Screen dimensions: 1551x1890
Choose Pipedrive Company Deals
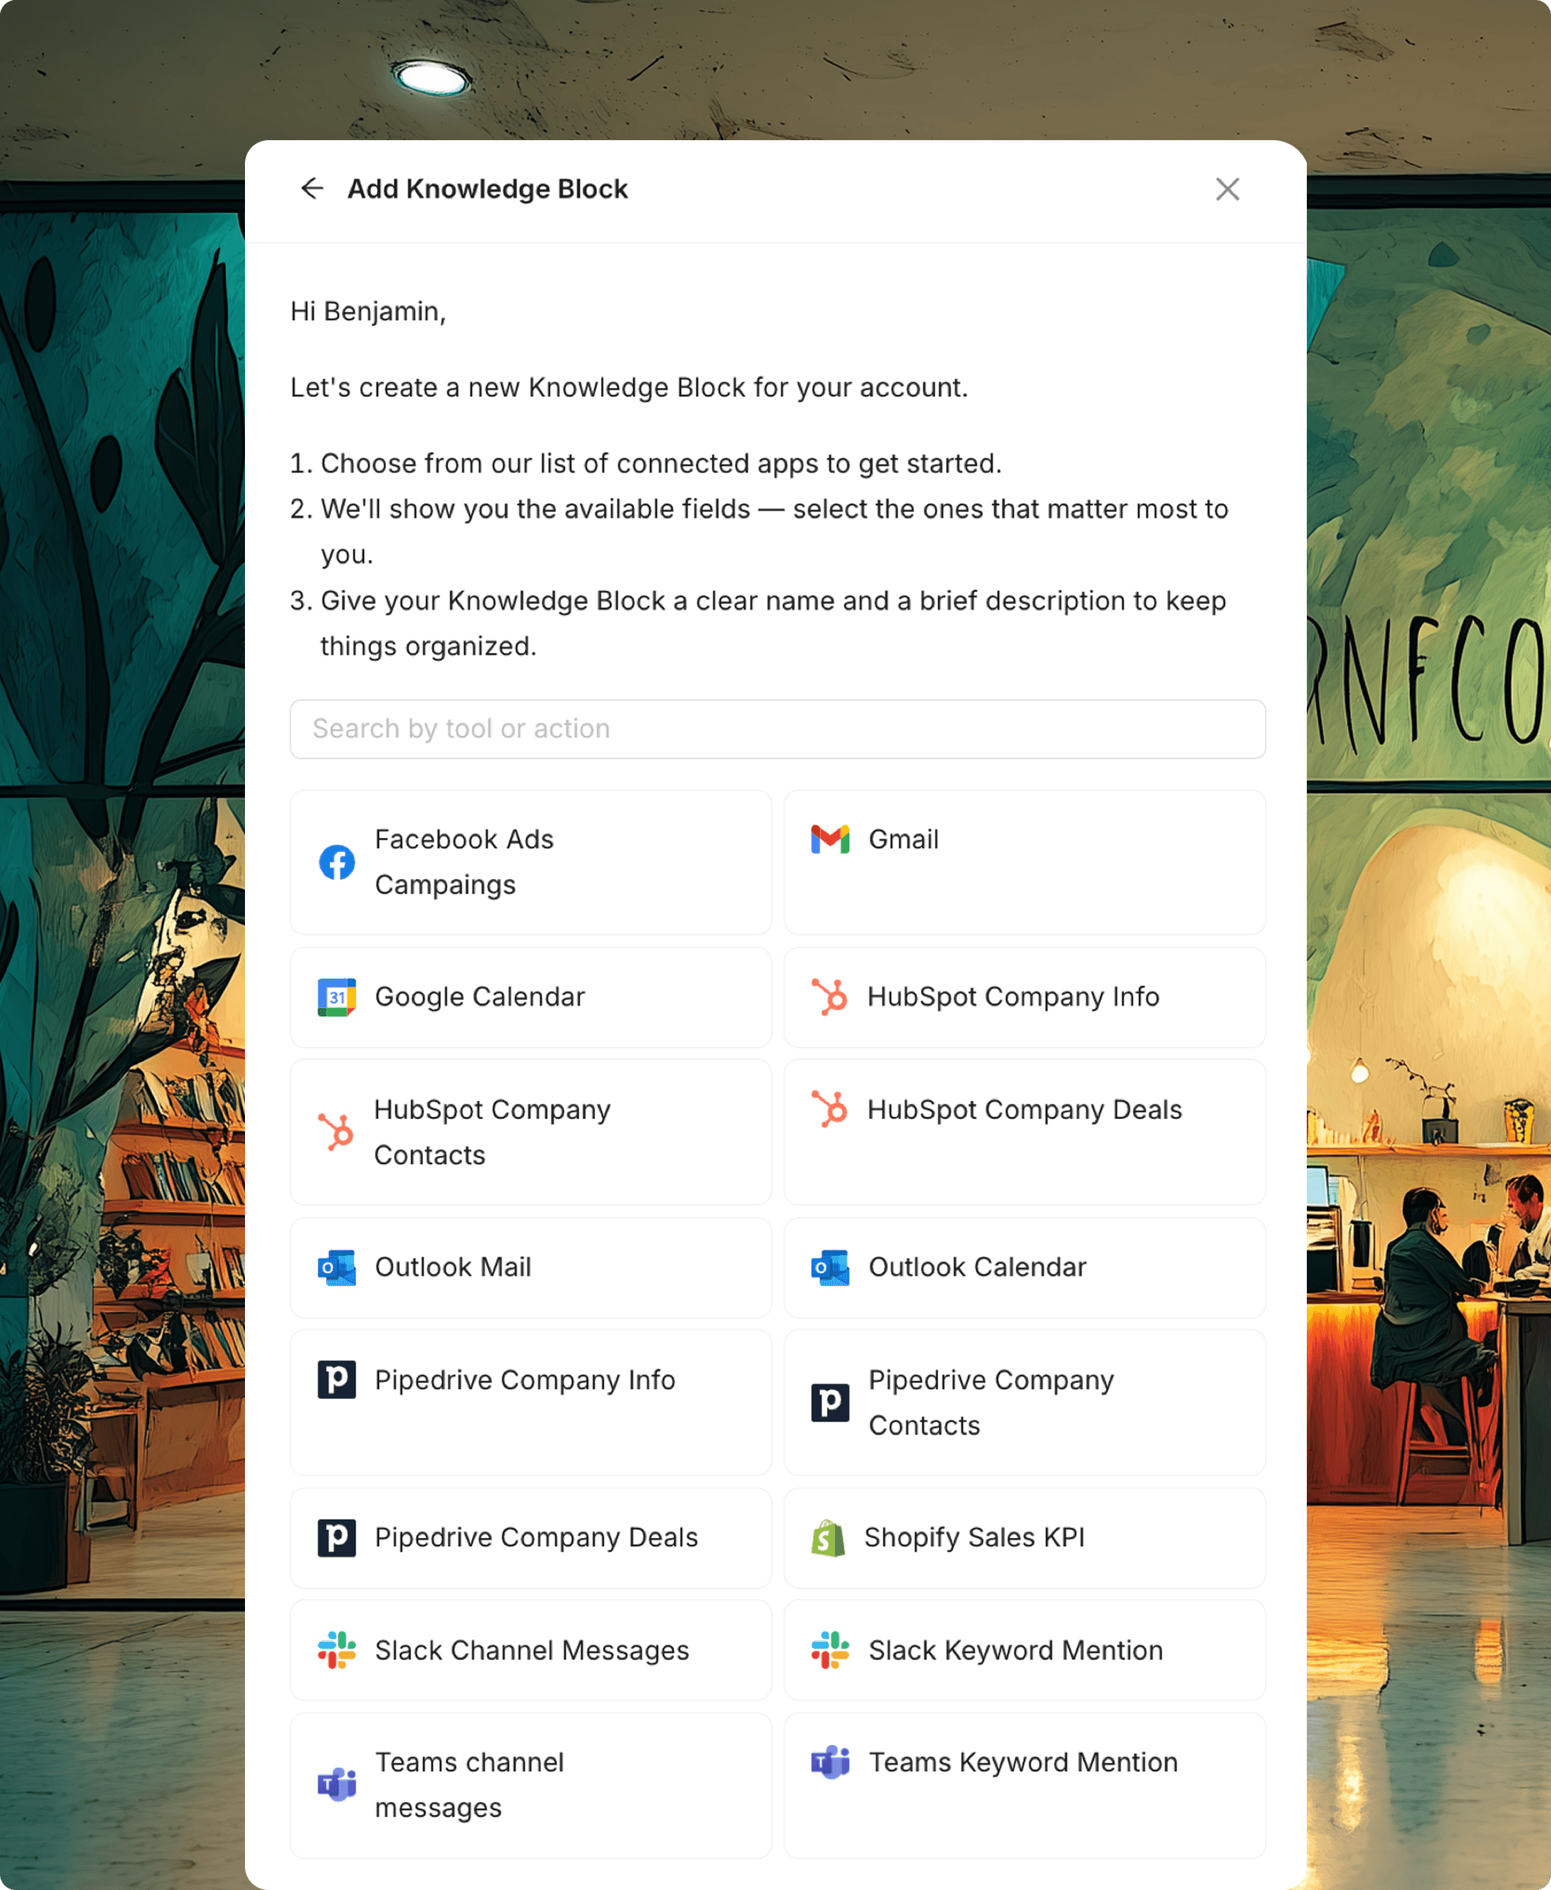(x=531, y=1537)
